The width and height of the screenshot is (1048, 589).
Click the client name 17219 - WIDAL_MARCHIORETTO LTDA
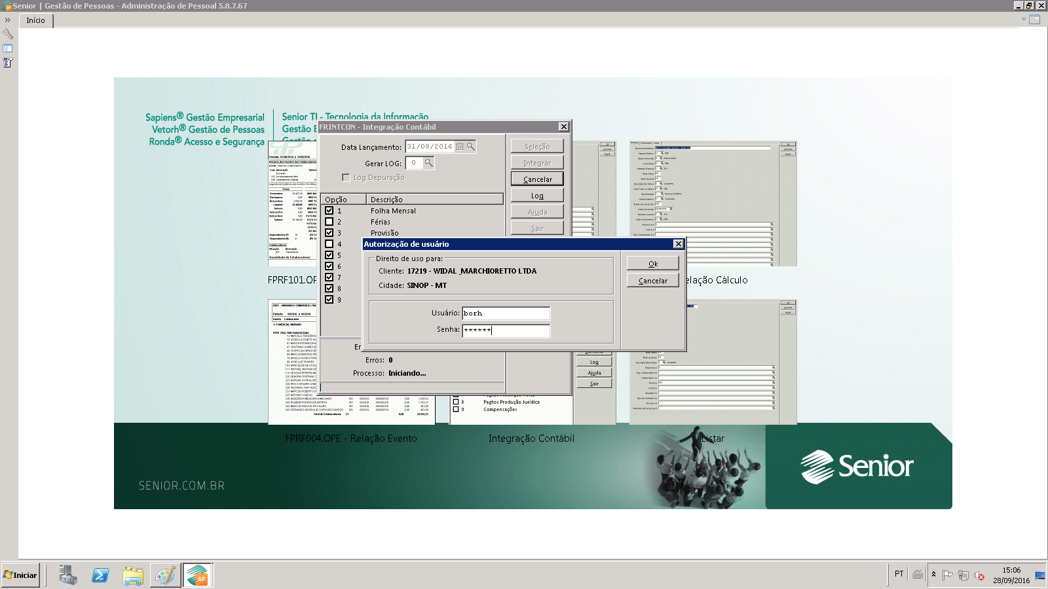[x=472, y=271]
